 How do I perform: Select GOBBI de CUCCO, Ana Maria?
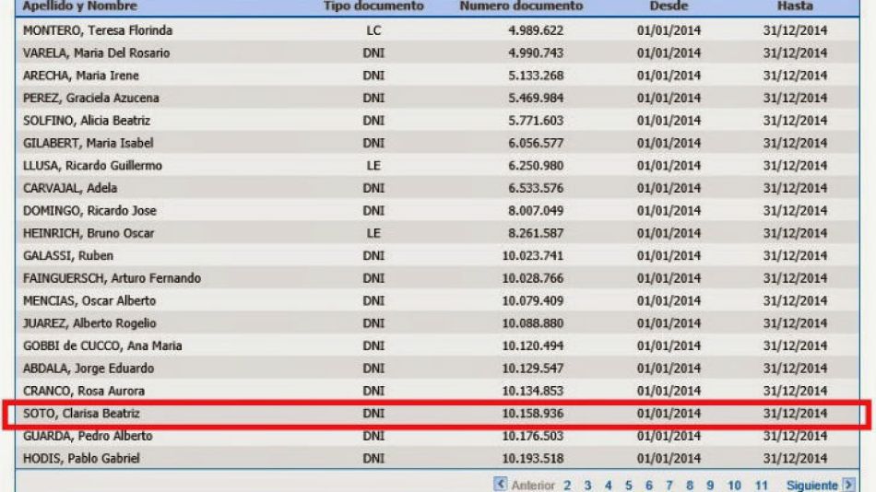click(102, 346)
